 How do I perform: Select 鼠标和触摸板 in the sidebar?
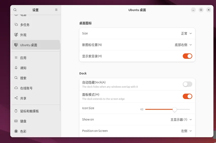(36, 111)
